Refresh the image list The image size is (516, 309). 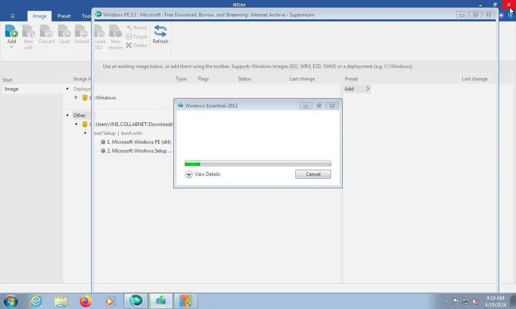[160, 35]
